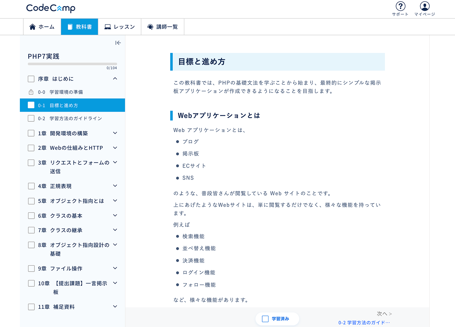Check the 4章 正規表現 checkbox
Image resolution: width=455 pixels, height=327 pixels.
click(31, 186)
